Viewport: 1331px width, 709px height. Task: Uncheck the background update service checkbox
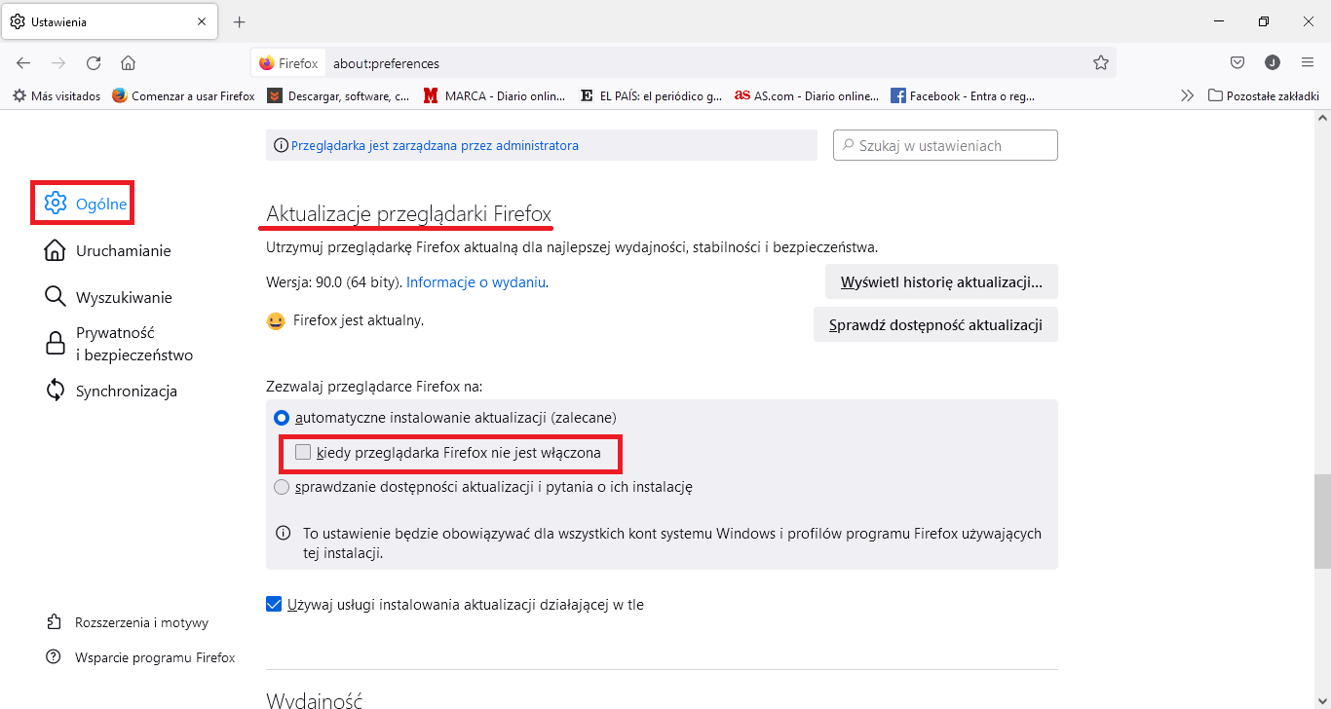pos(274,604)
